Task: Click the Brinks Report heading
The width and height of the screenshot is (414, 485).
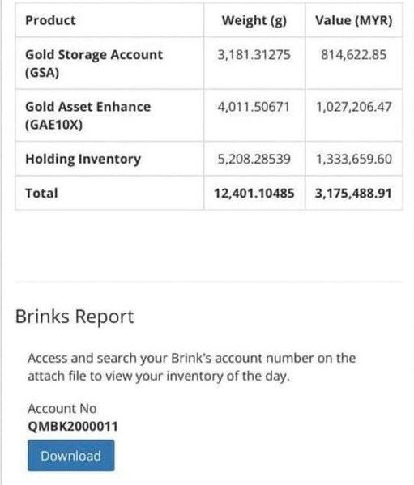Action: [75, 317]
